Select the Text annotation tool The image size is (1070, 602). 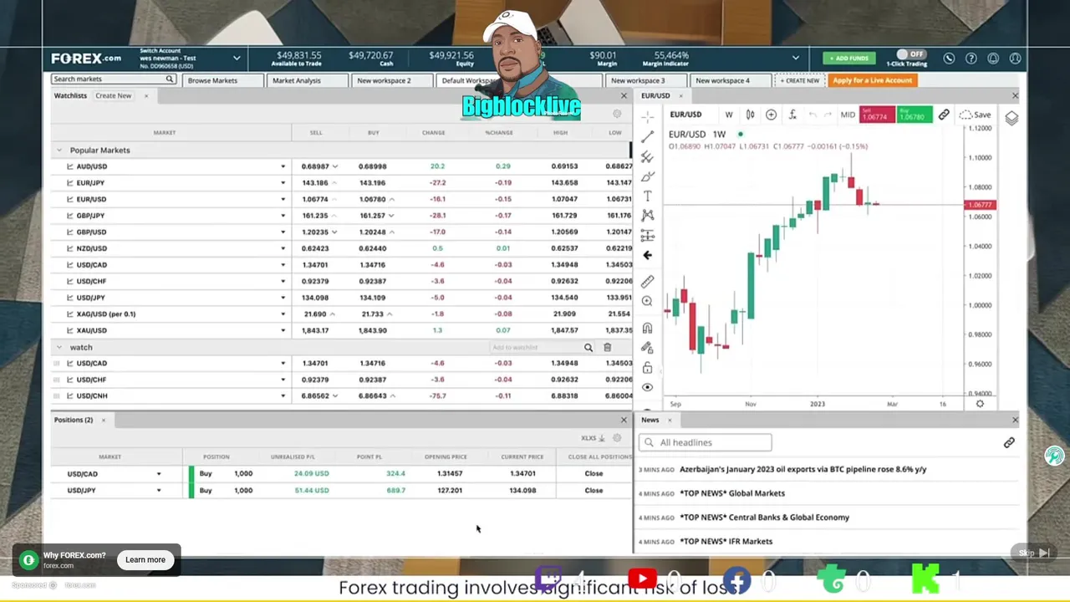648,196
